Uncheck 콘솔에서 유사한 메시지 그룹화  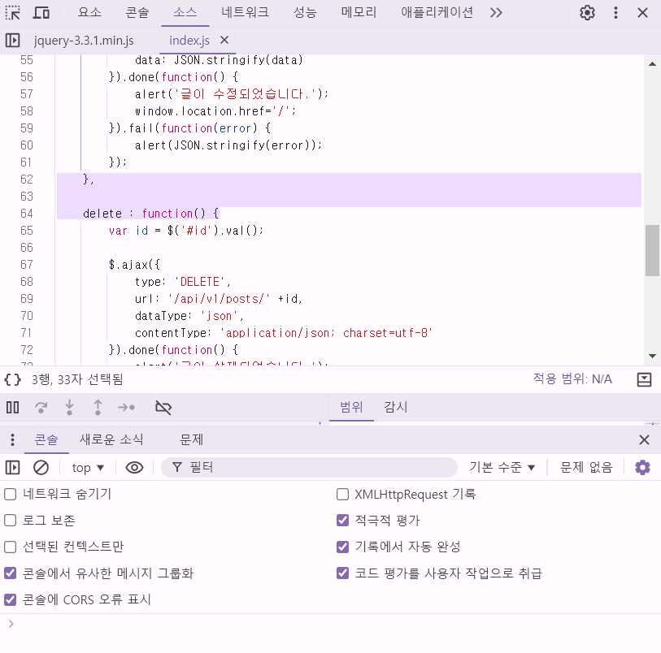[10, 573]
